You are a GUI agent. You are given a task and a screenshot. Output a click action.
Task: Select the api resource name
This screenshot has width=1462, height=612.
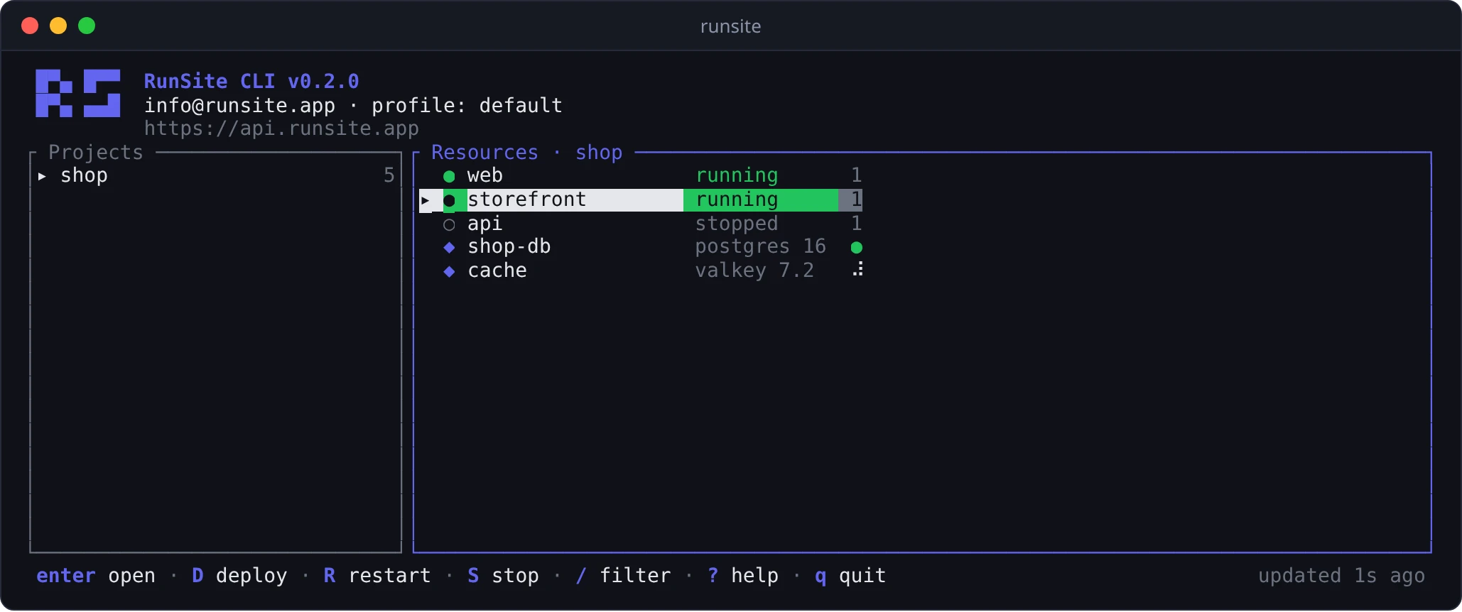(x=484, y=224)
